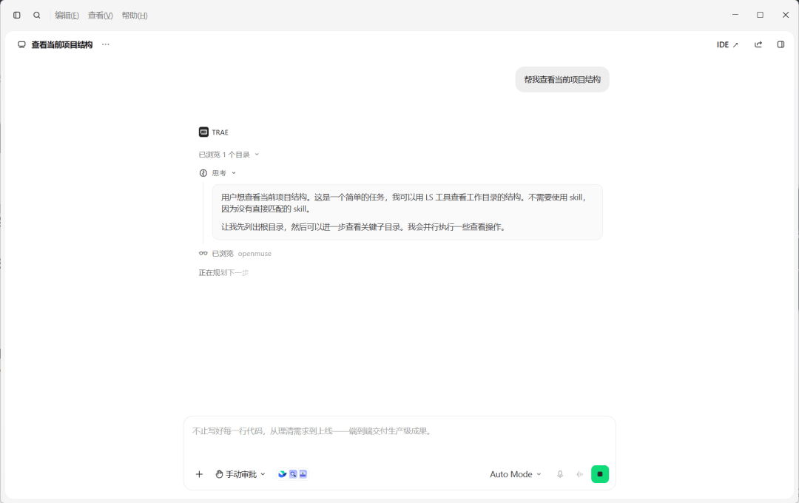Open the 帮助(H) menu

135,16
